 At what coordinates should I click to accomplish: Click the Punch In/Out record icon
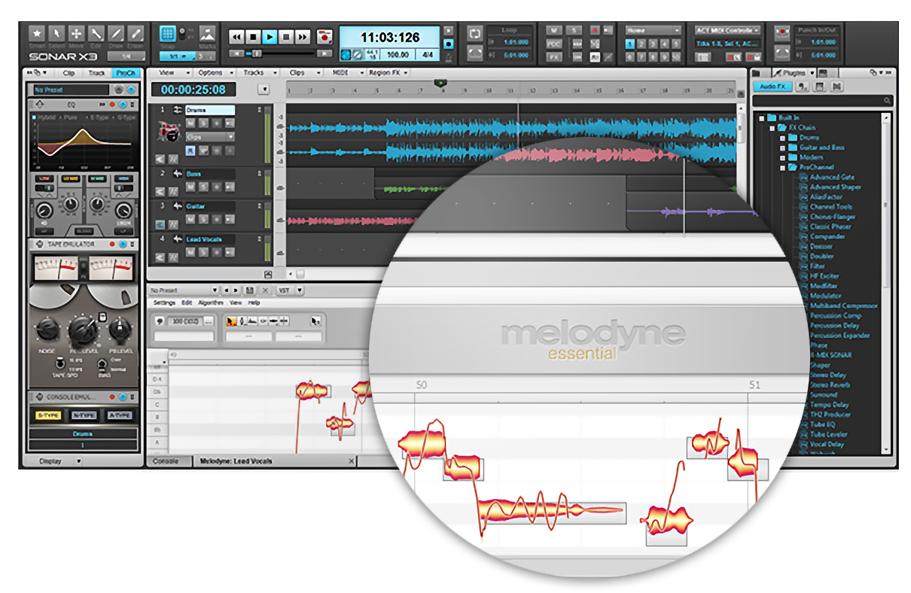[x=781, y=34]
